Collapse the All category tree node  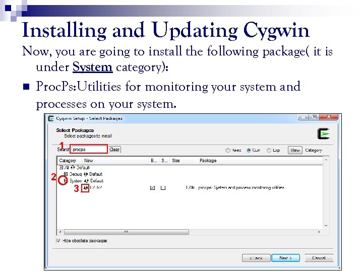[61, 167]
